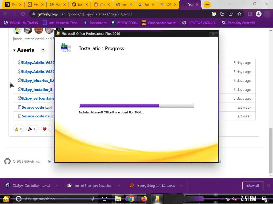
Task: Click the muted volume icon in system tray
Action: (x=234, y=199)
